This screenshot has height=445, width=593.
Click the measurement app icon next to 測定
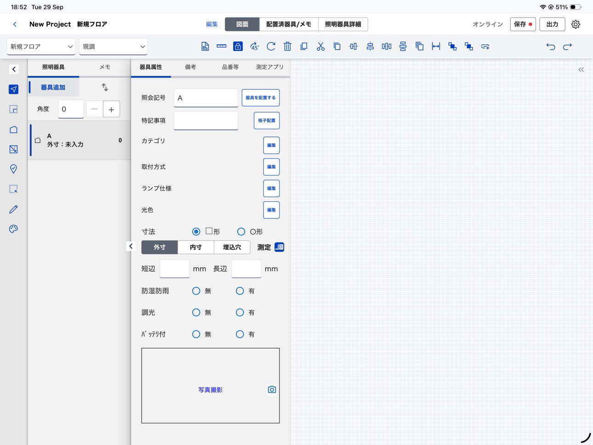[279, 247]
